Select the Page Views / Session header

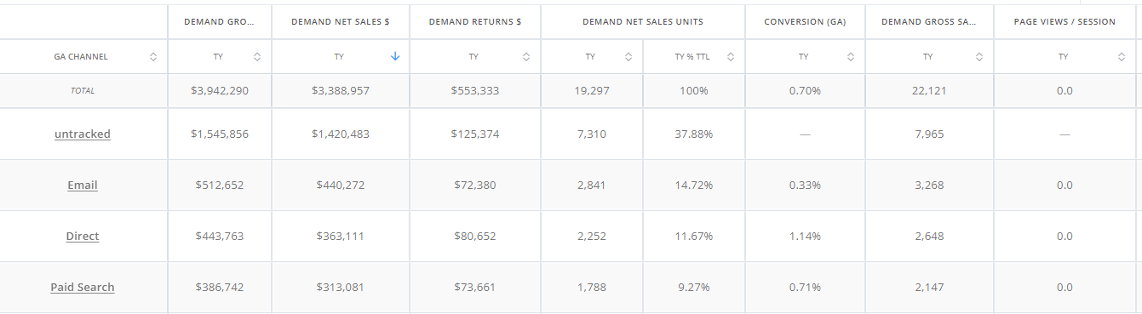(1065, 21)
